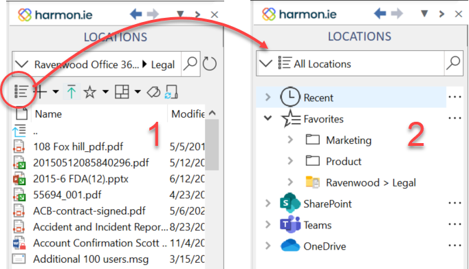
Task: Click the plus add-new icon
Action: click(41, 92)
